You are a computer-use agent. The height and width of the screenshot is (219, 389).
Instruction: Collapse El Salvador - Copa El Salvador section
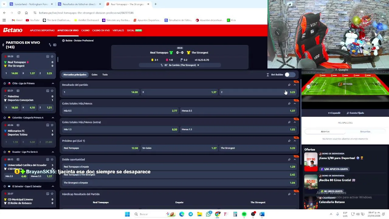pos(53,186)
